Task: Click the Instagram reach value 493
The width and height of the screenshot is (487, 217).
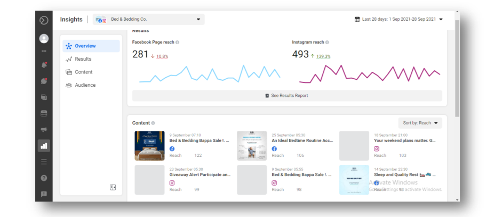Action: coord(300,54)
